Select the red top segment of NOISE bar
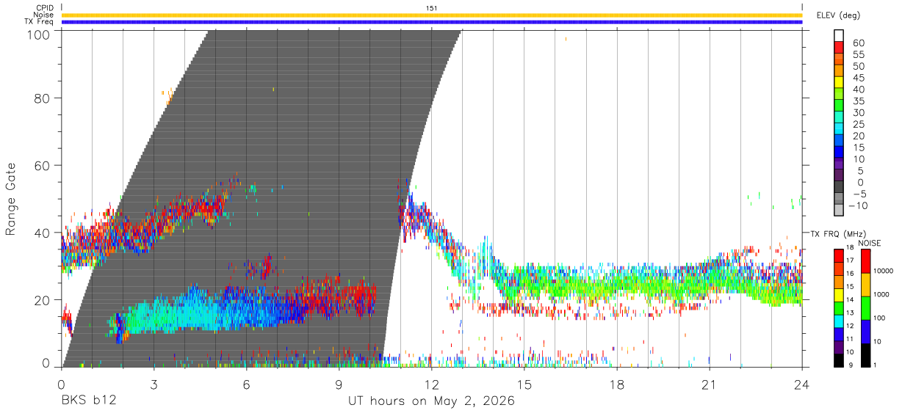The width and height of the screenshot is (902, 416). click(x=865, y=261)
